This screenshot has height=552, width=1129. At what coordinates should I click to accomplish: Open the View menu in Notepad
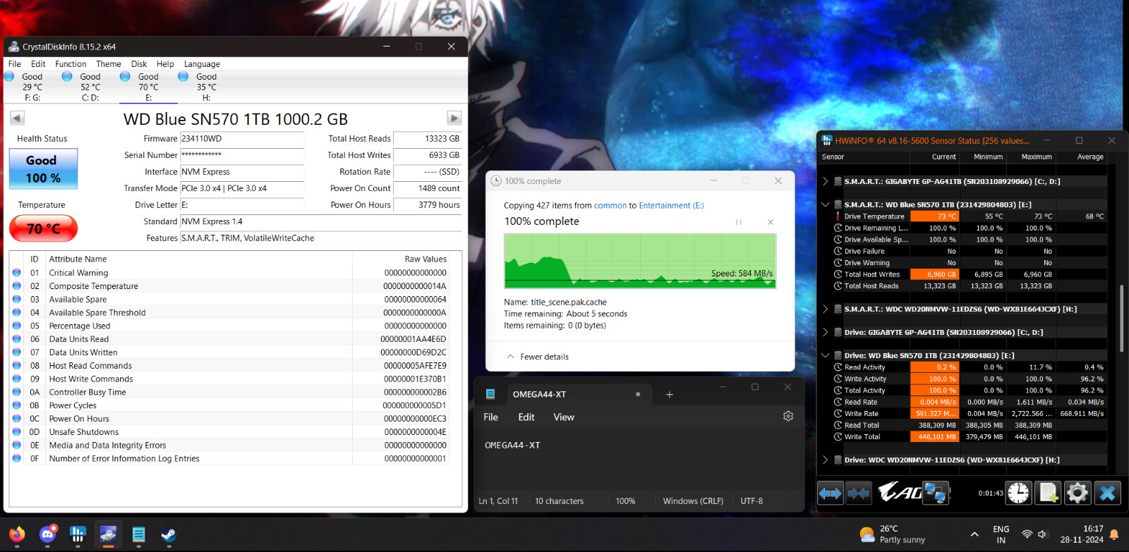[564, 417]
